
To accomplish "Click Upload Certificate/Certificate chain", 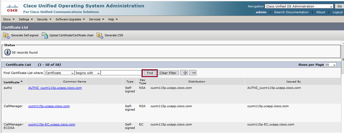I will (71, 35).
